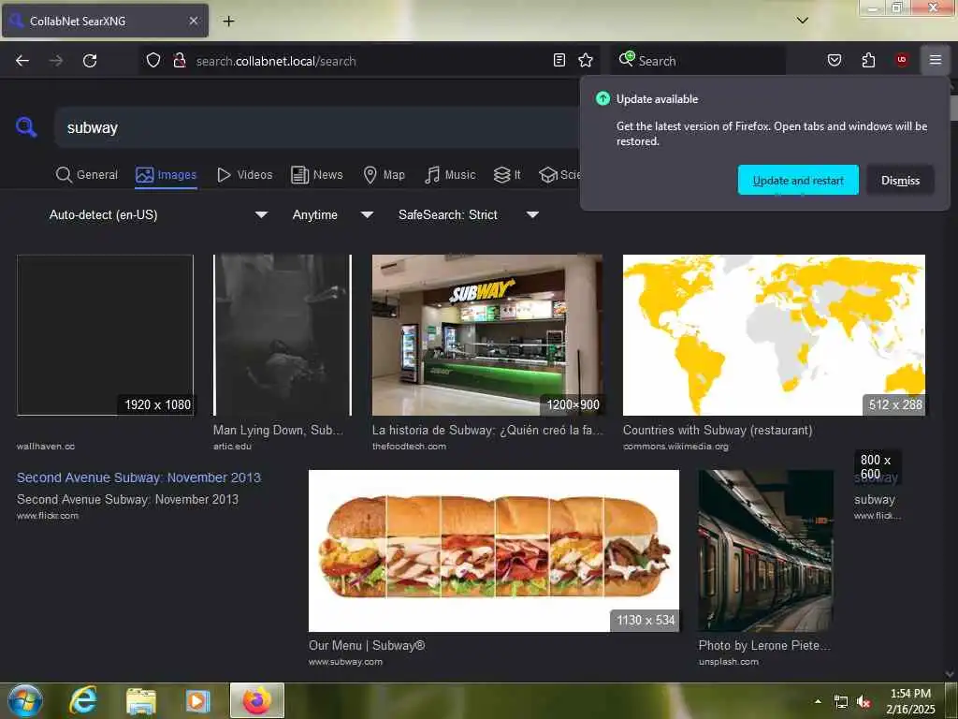Click the Firefox taskbar icon
958x719 pixels.
click(257, 700)
